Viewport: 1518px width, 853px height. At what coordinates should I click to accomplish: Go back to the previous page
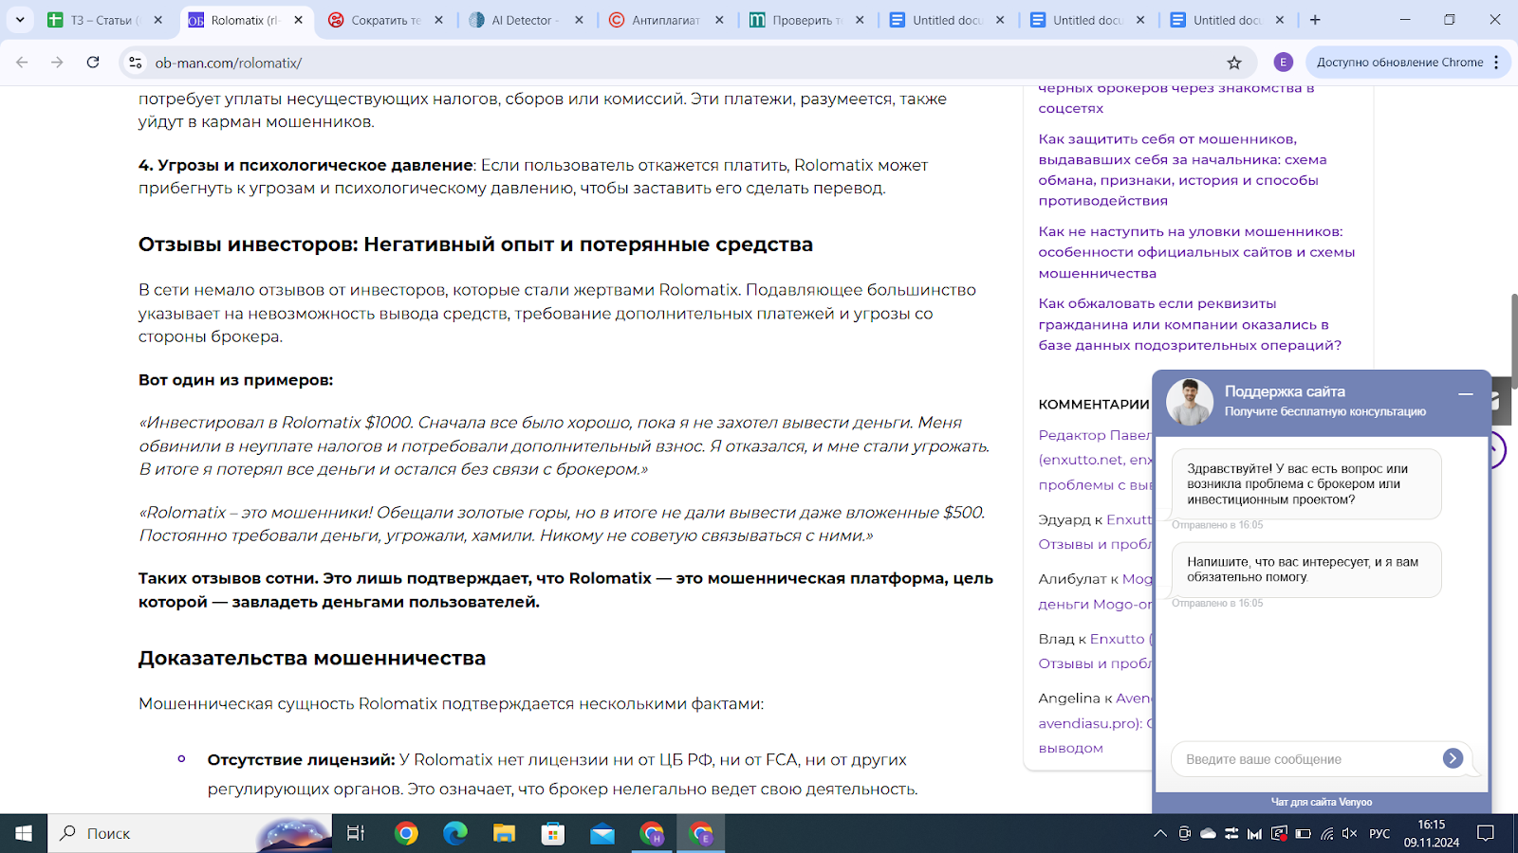coord(22,63)
